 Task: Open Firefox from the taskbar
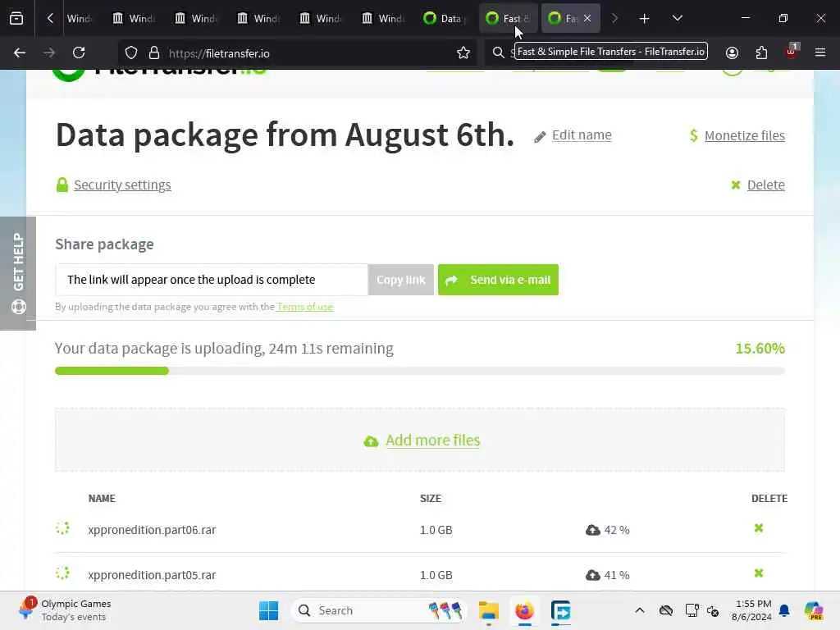(524, 610)
